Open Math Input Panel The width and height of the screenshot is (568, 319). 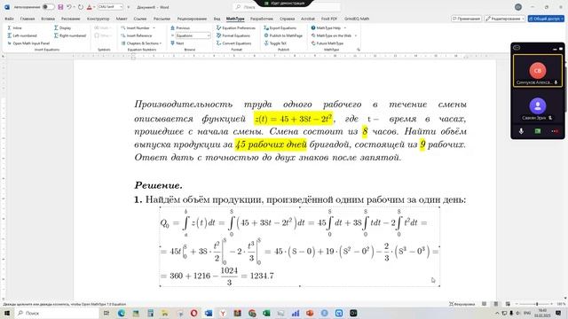(28, 43)
